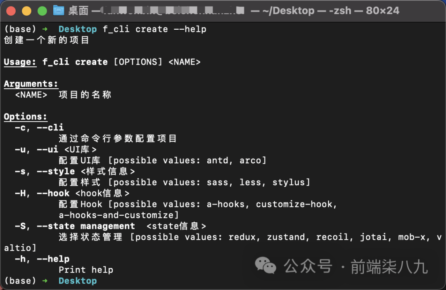Image resolution: width=446 pixels, height=290 pixels.
Task: Click the 'Usage:' heading
Action: (x=20, y=62)
